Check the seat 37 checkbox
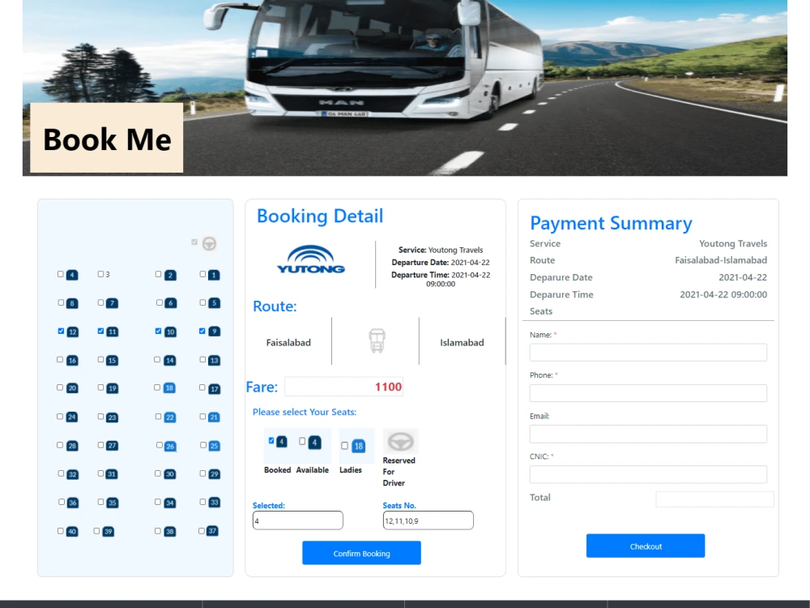 point(202,530)
